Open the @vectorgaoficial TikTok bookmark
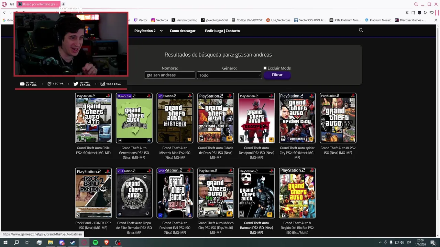Screen dimensions: 440x247 [x=214, y=20]
